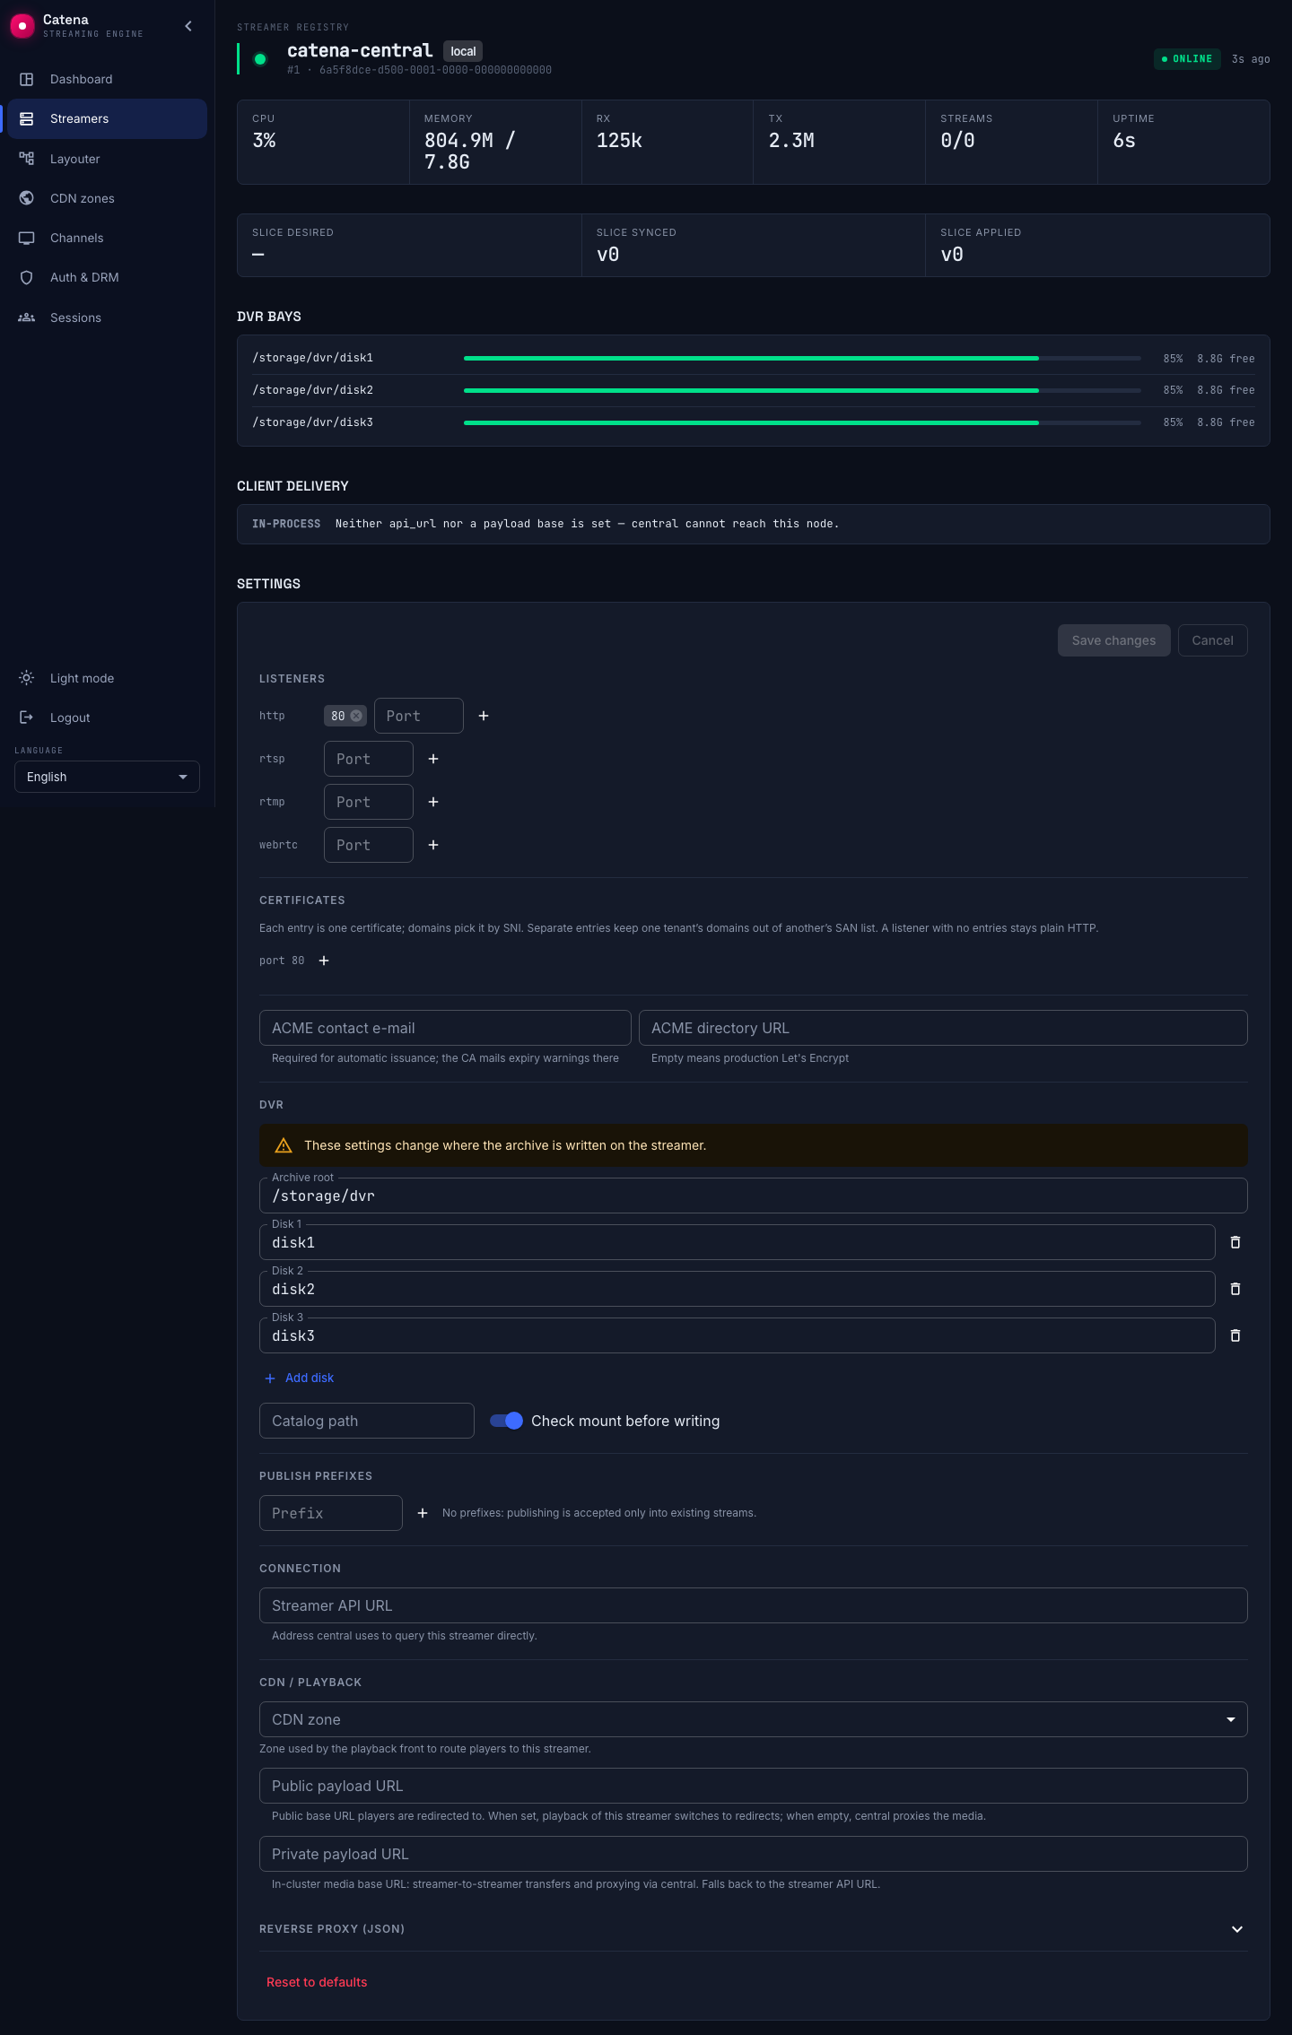Click the Disk 1 name field

tap(738, 1242)
